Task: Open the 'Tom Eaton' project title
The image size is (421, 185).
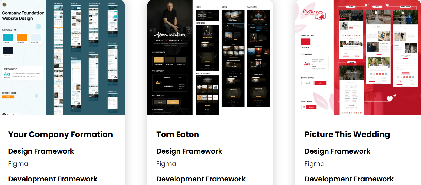Action: point(178,134)
